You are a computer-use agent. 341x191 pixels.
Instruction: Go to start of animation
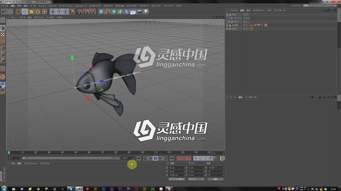point(139,158)
